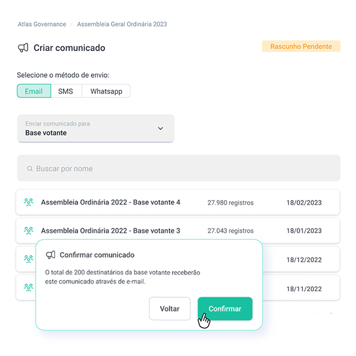This screenshot has width=356, height=356.
Task: Select Email sending method
Action: click(34, 91)
